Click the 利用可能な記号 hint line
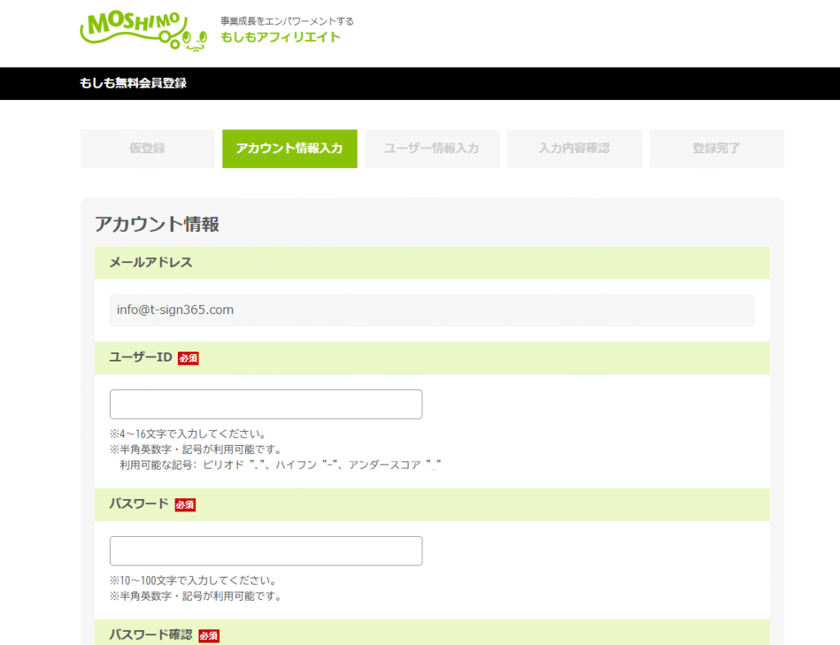Image resolution: width=840 pixels, height=645 pixels. 281,465
